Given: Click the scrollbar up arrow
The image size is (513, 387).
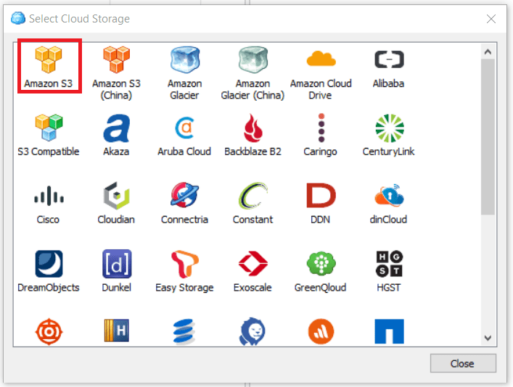Looking at the screenshot, I should (488, 51).
